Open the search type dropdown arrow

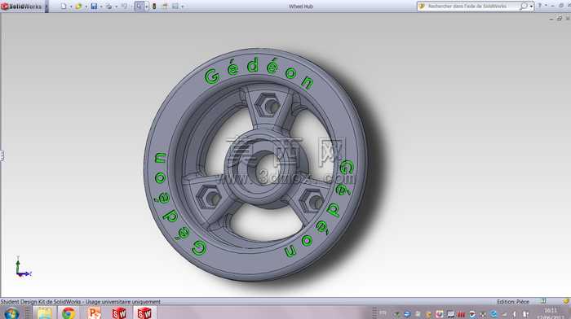[531, 7]
